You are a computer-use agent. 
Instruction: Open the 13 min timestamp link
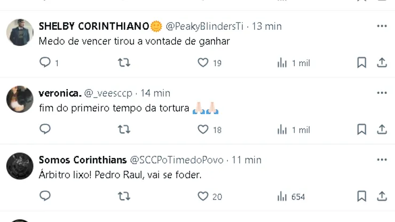(x=267, y=26)
